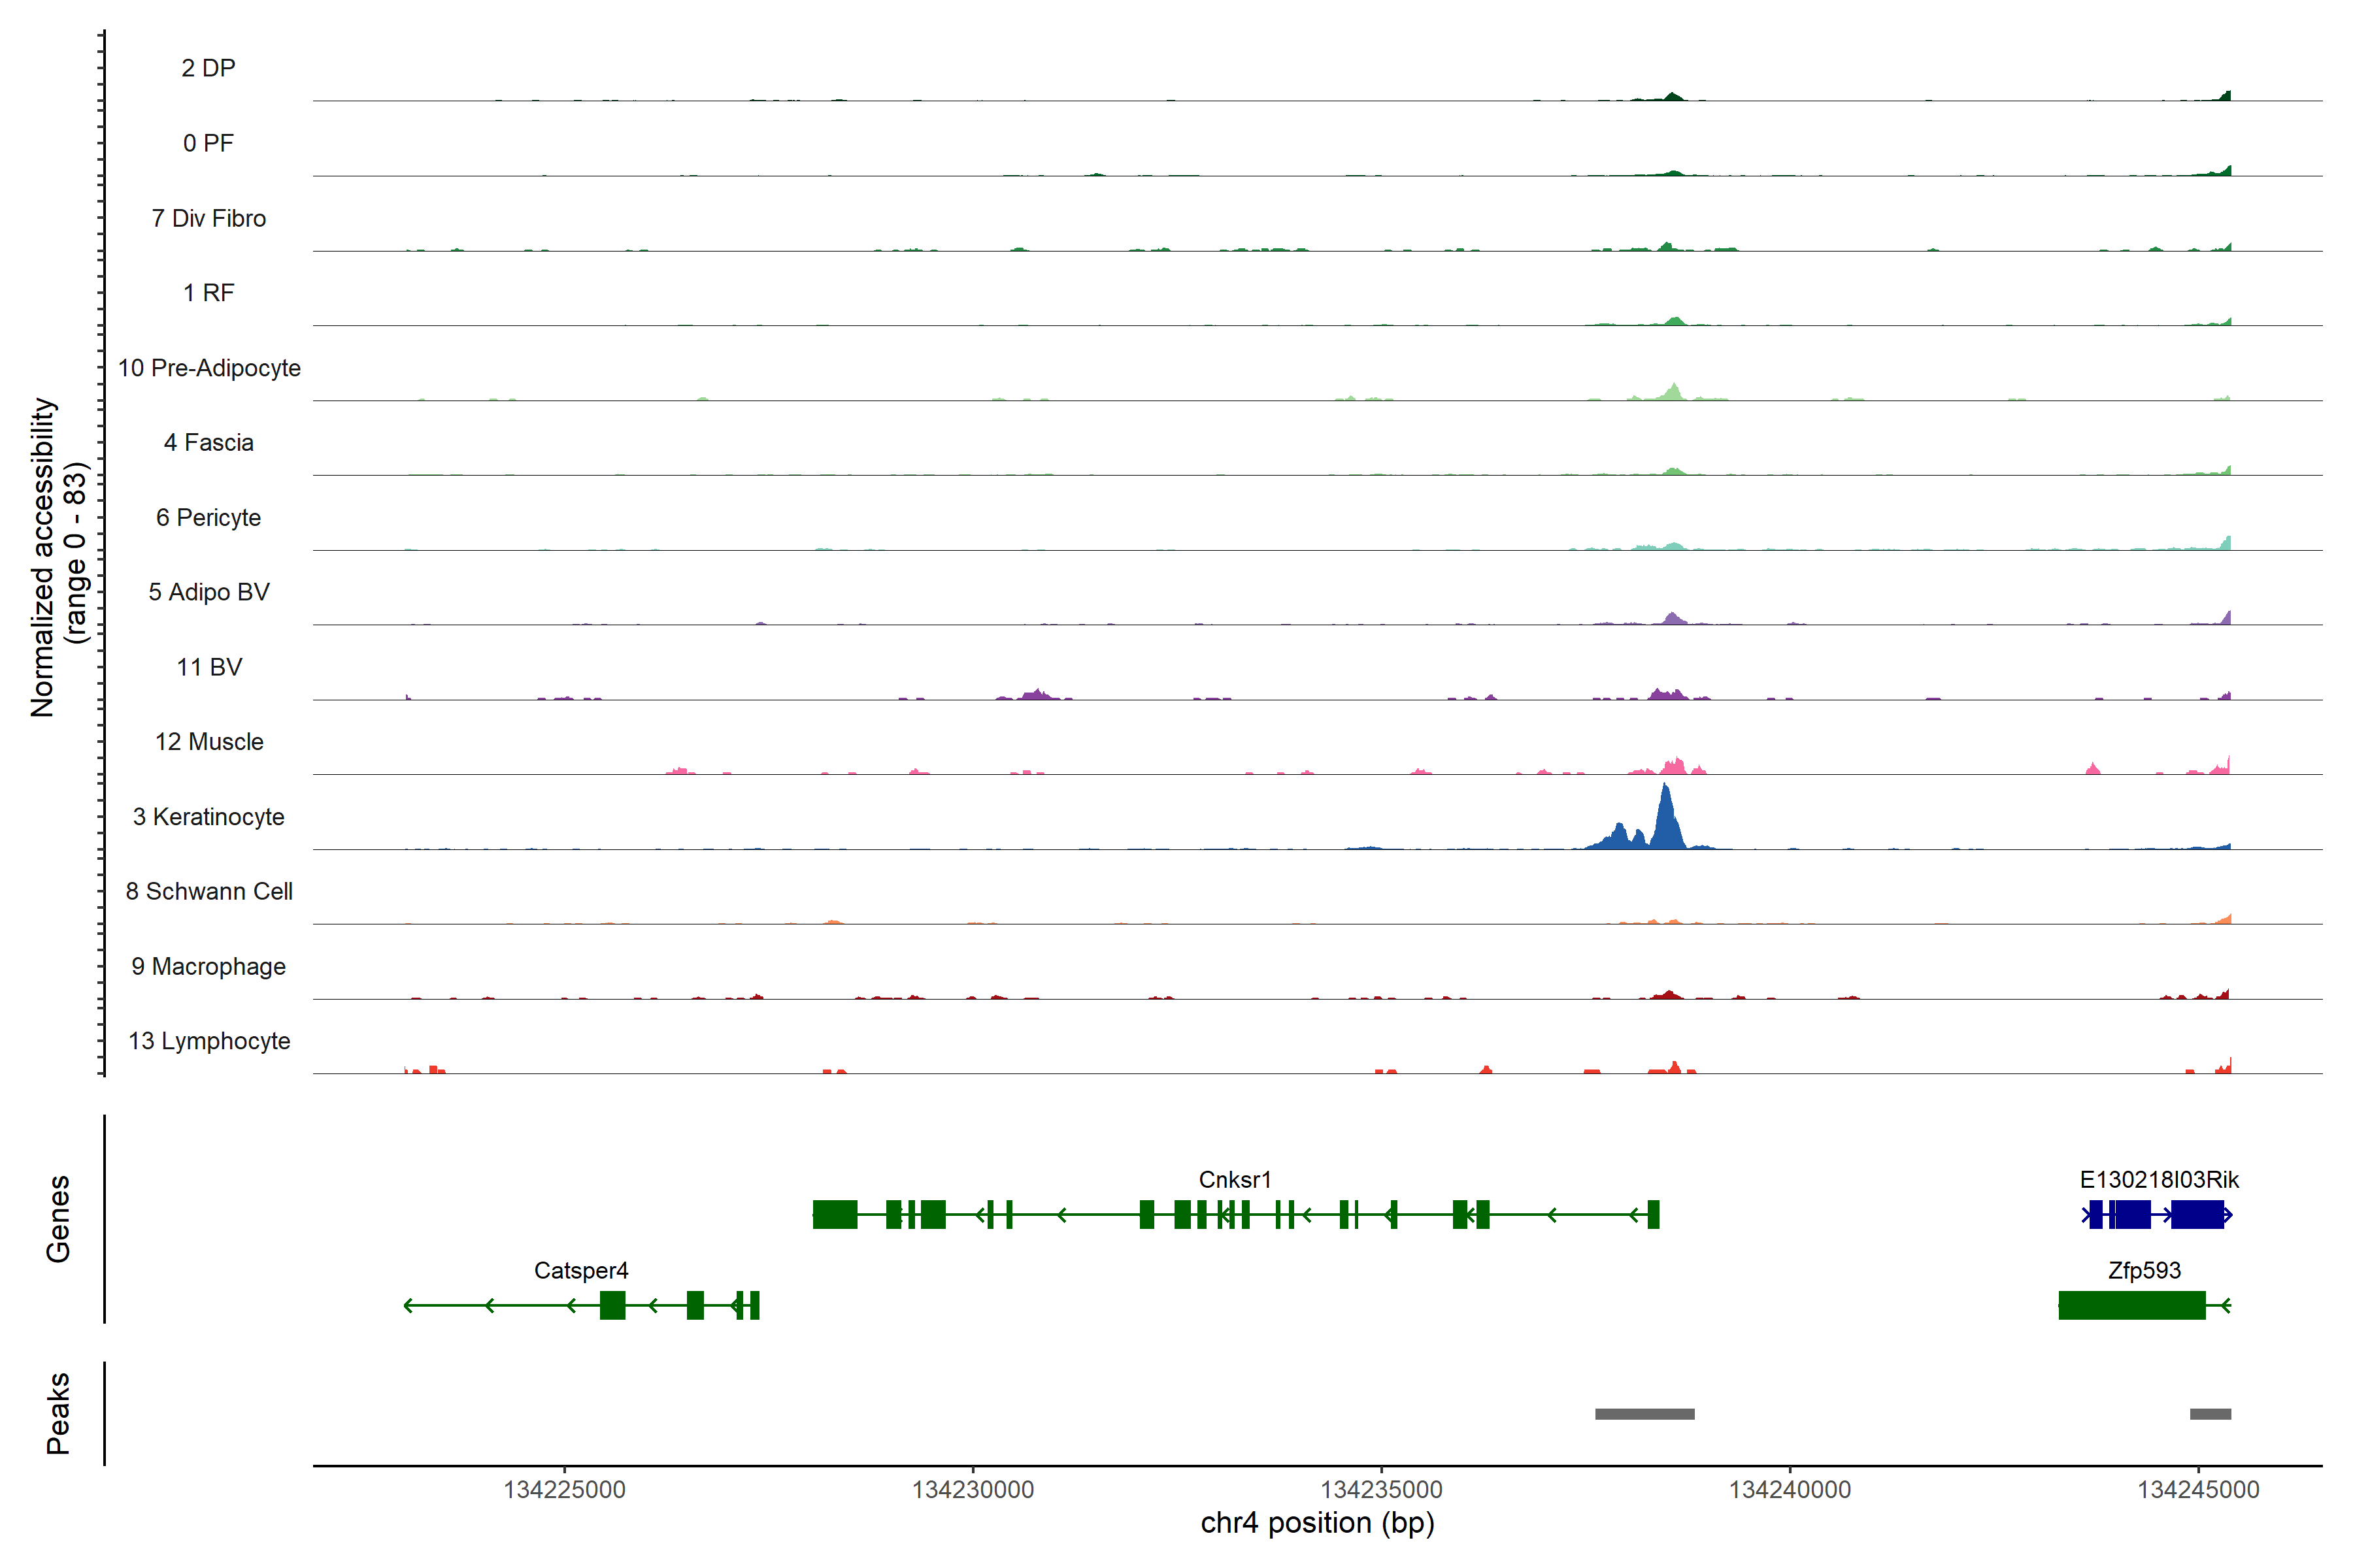Image resolution: width=2353 pixels, height=1568 pixels.
Task: Click the Genes panel label
Action: click(x=58, y=1219)
